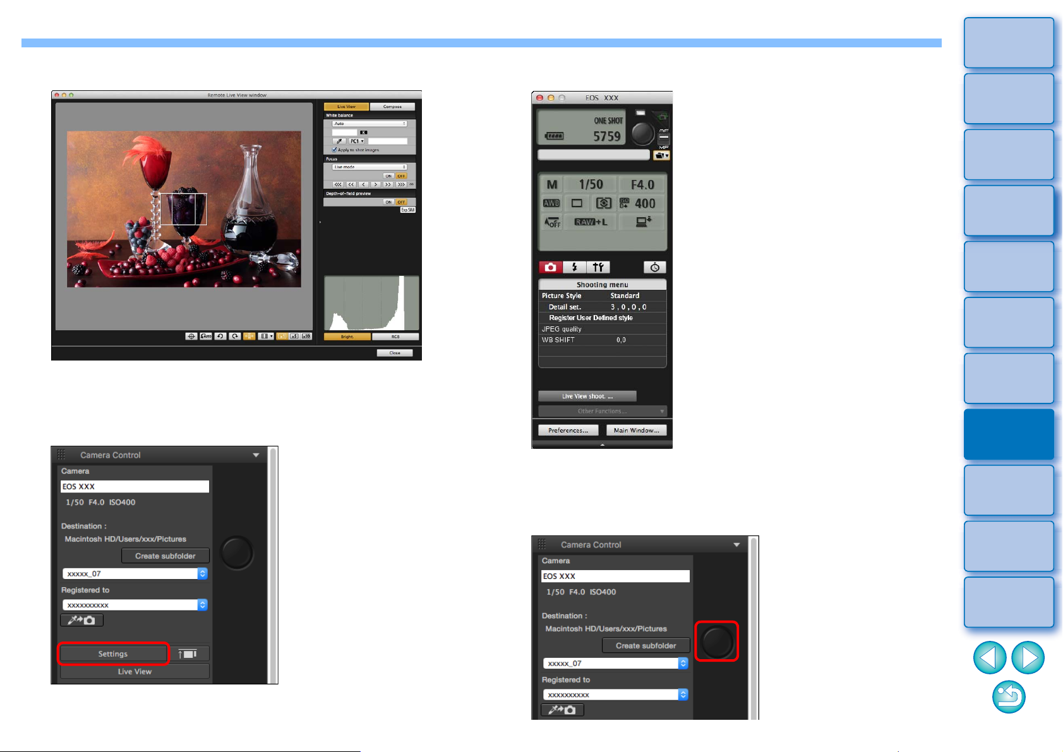The width and height of the screenshot is (1063, 752).
Task: Switch to the Live View tab in Remote Live View window
Action: [x=346, y=107]
